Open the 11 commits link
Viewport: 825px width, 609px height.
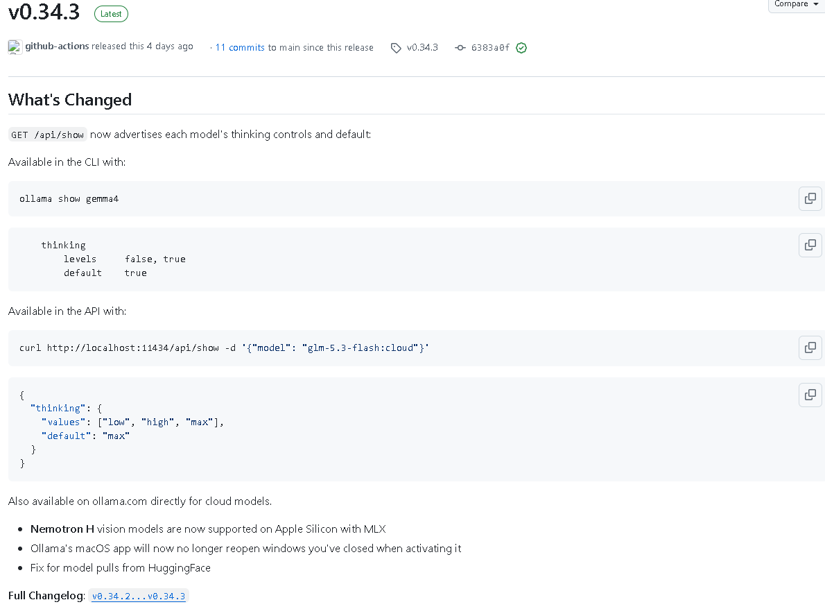click(x=240, y=47)
